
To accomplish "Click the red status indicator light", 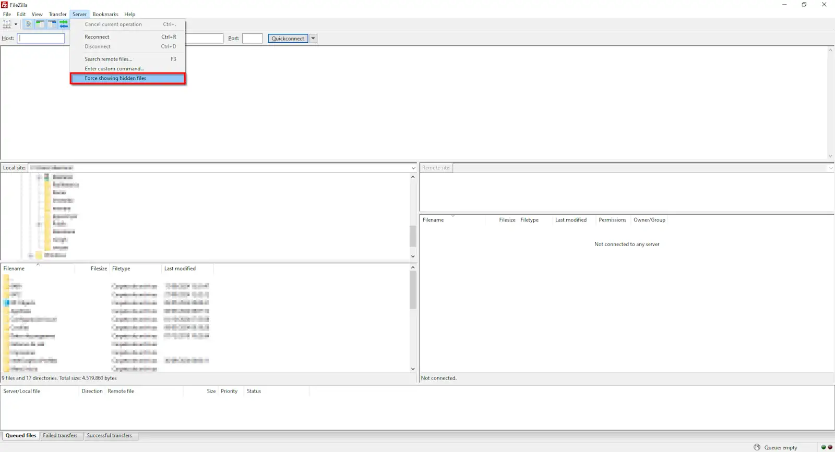I will click(x=830, y=447).
